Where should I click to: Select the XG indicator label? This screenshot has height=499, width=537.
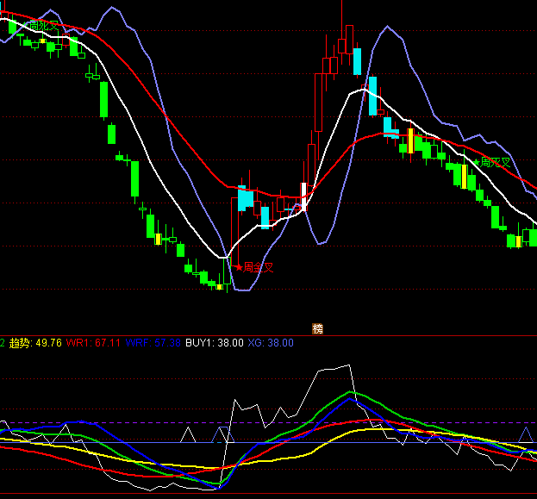[271, 343]
